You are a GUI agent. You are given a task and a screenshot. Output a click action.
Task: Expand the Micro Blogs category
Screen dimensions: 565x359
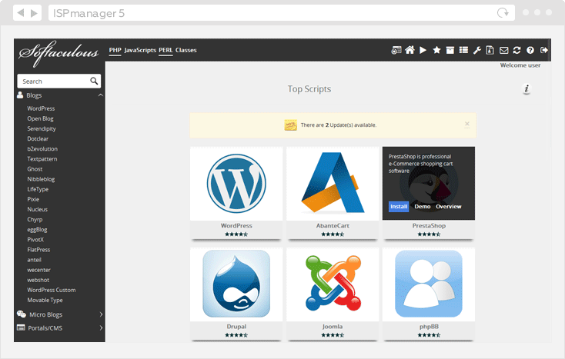[x=100, y=314]
